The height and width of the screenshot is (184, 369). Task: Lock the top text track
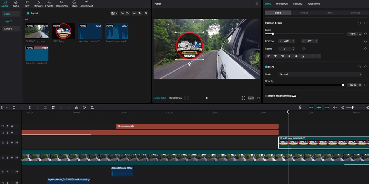tap(7, 127)
